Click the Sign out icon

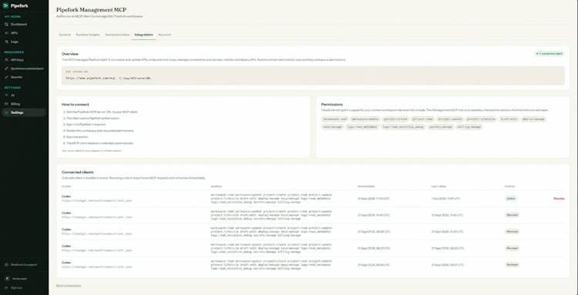(6, 287)
